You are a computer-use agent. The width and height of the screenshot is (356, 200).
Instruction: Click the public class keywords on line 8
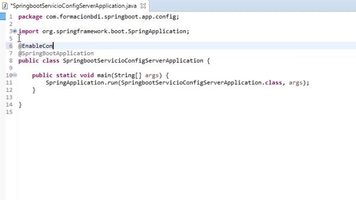coord(39,61)
